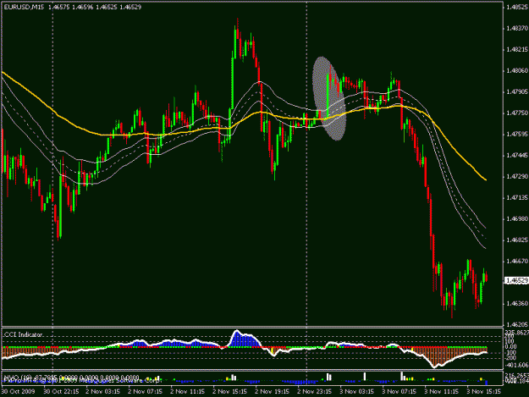The image size is (529, 397).
Task: Click the 1.46360 price axis label
Action: [x=517, y=304]
